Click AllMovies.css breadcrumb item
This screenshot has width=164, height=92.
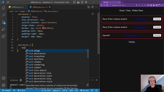tap(36, 11)
